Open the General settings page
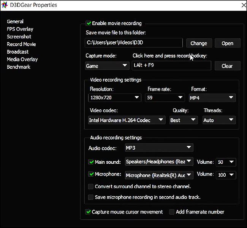 tap(15, 21)
